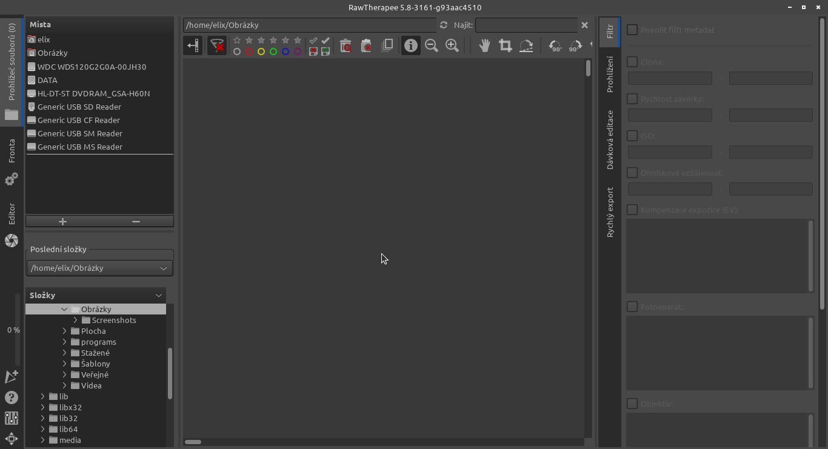Expand the Screenshots folder
The height and width of the screenshot is (449, 828).
point(75,320)
